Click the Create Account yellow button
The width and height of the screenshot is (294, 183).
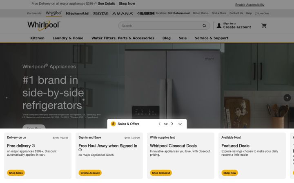click(90, 173)
